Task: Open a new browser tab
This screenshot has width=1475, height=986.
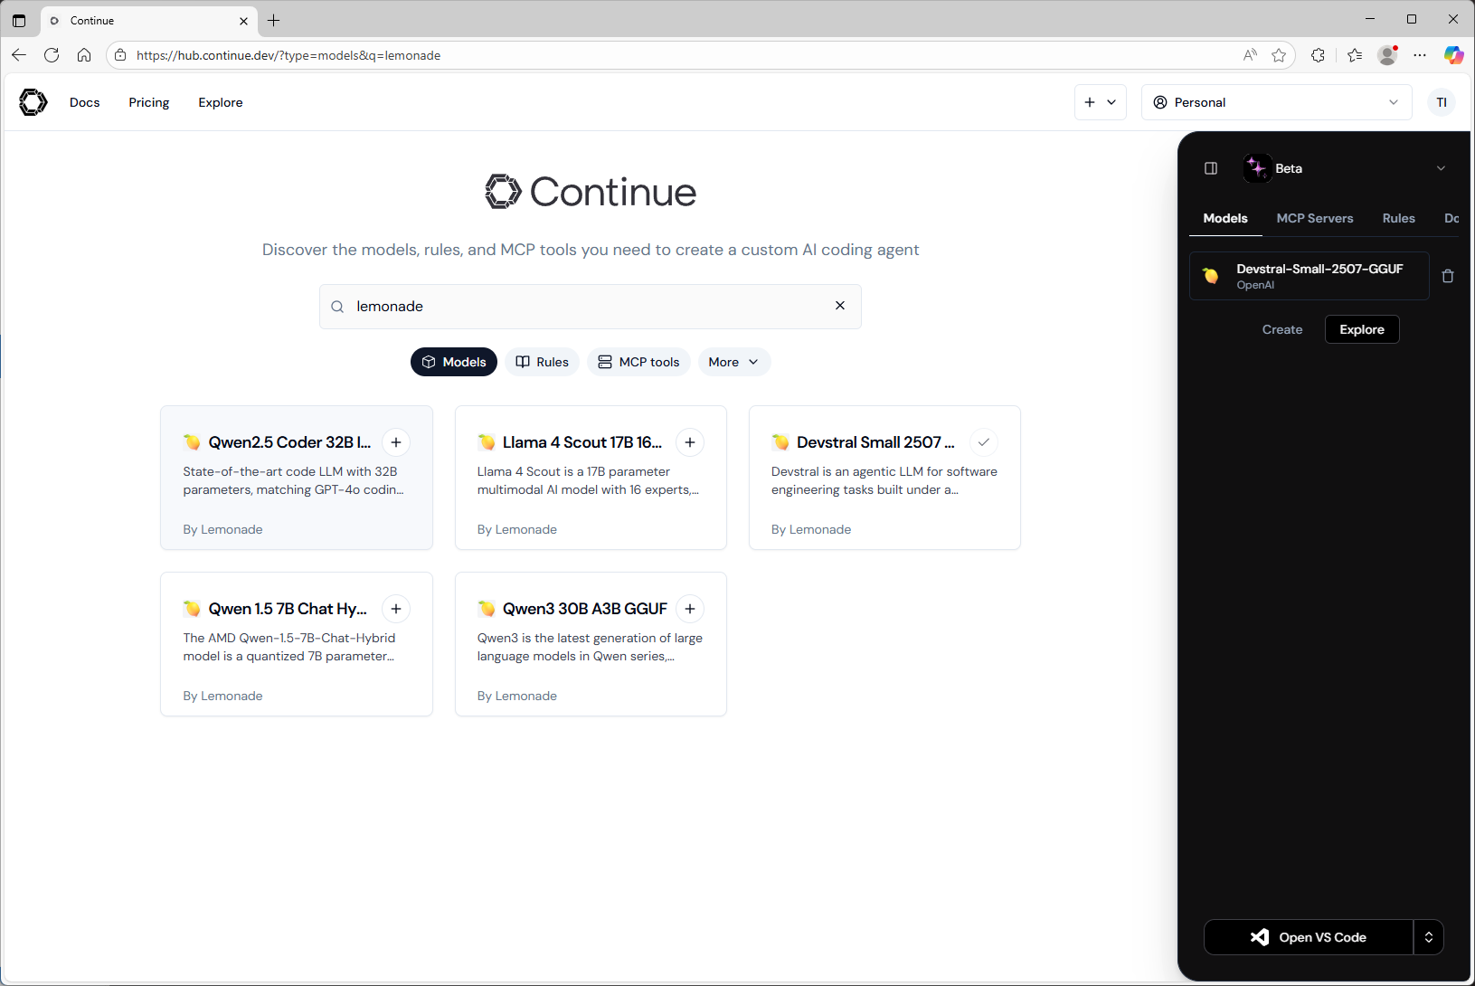Action: pyautogui.click(x=274, y=20)
